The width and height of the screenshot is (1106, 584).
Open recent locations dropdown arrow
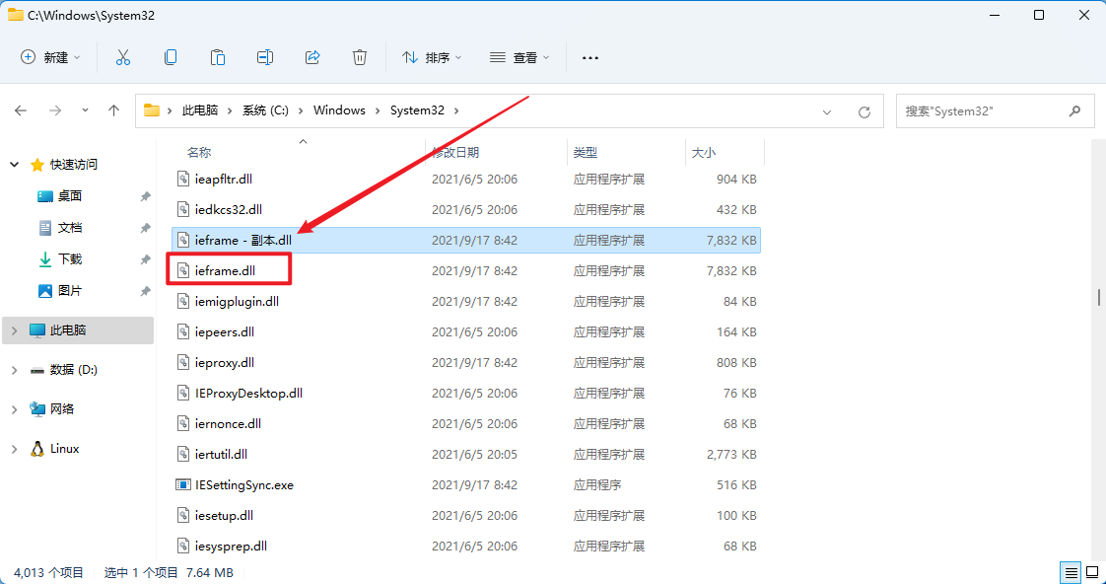(86, 110)
